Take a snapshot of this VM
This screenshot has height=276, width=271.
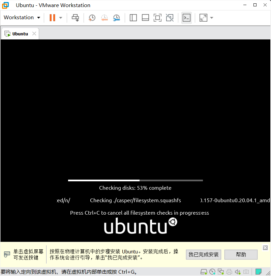point(92,18)
